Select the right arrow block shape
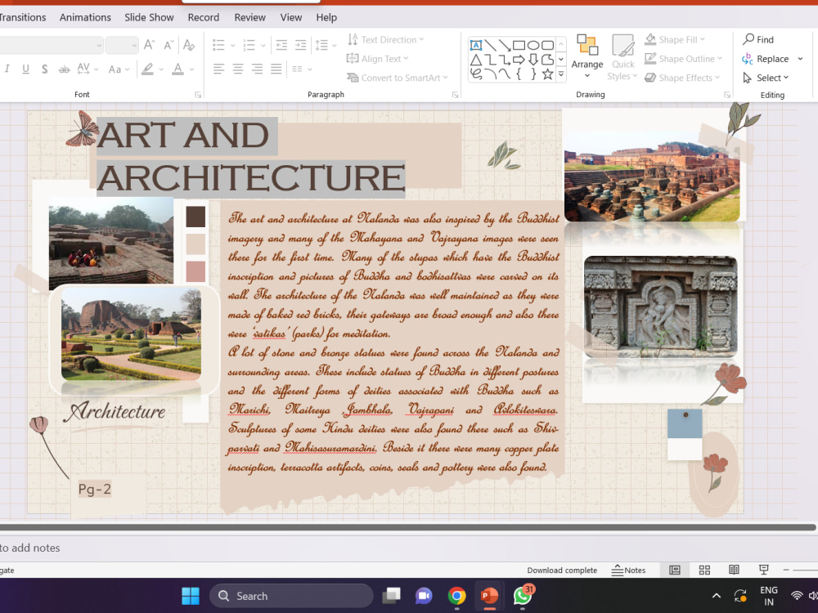 click(x=519, y=60)
